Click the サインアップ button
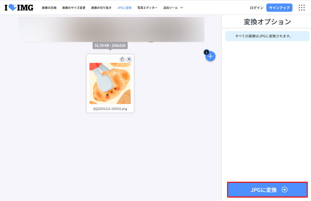 [x=279, y=8]
